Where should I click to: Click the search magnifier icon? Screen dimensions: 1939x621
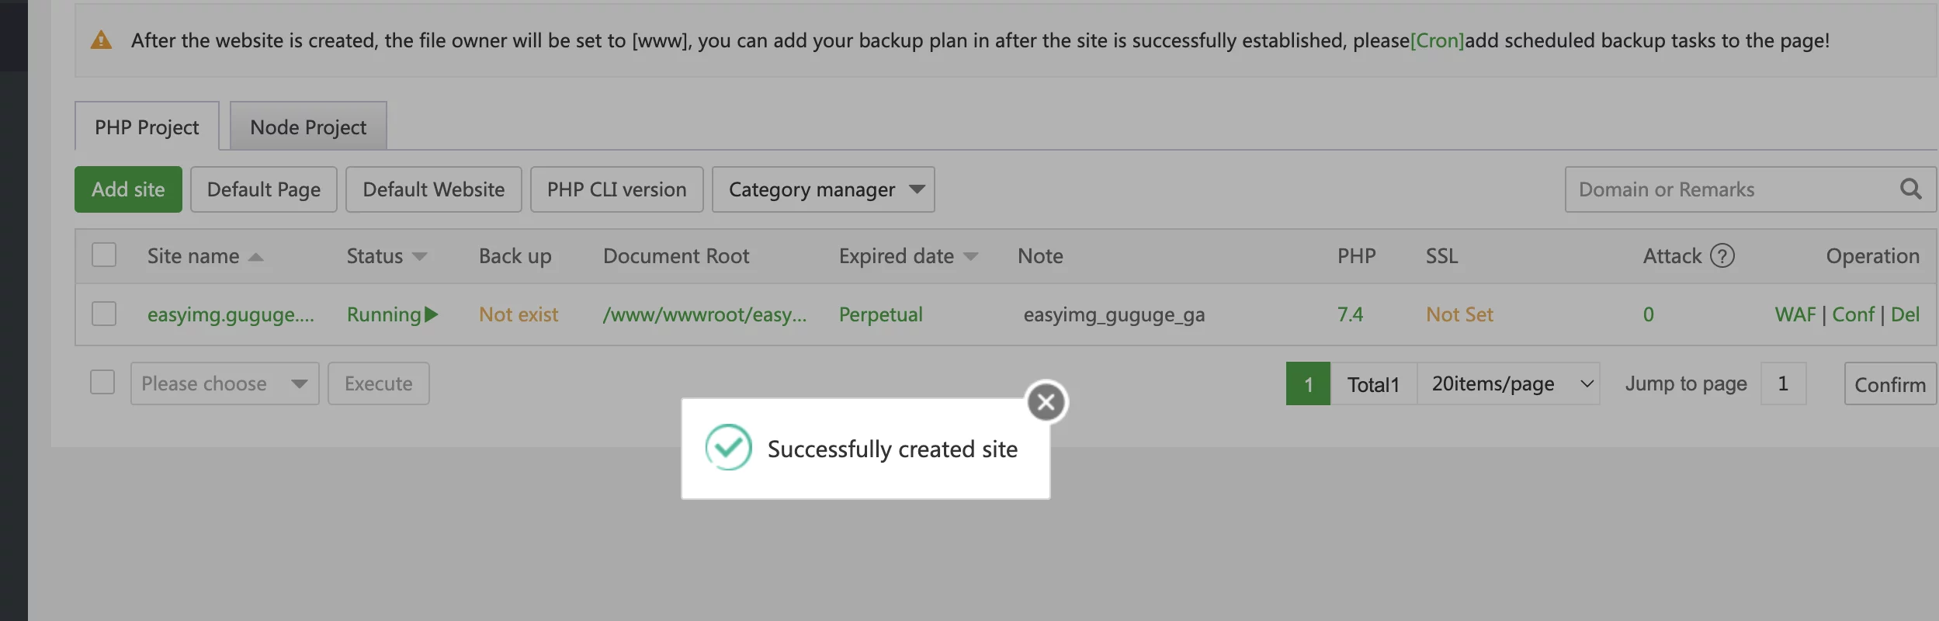(1910, 189)
